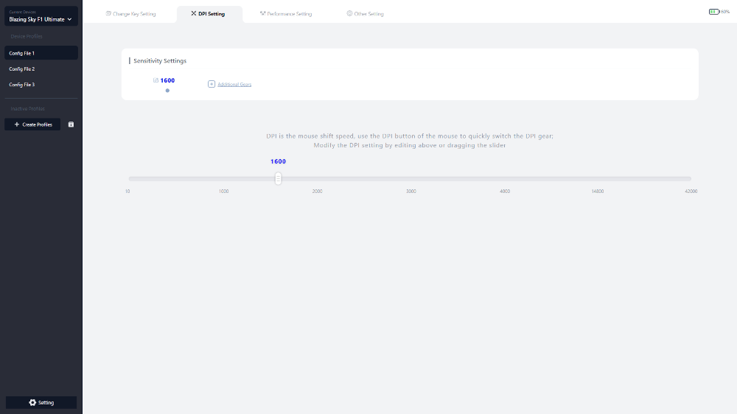
Task: Click the gear icon in Setting button
Action: click(32, 403)
